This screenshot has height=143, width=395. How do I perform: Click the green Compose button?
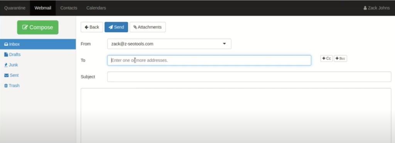(38, 27)
